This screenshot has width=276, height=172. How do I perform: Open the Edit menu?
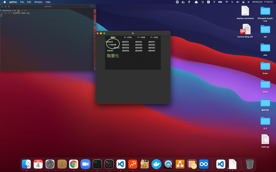coord(29,2)
